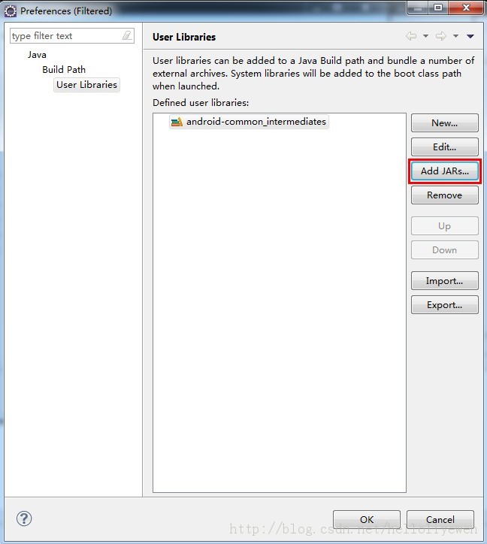Viewport: 487px width, 544px height.
Task: Open the back history dropdown arrow
Action: click(425, 36)
